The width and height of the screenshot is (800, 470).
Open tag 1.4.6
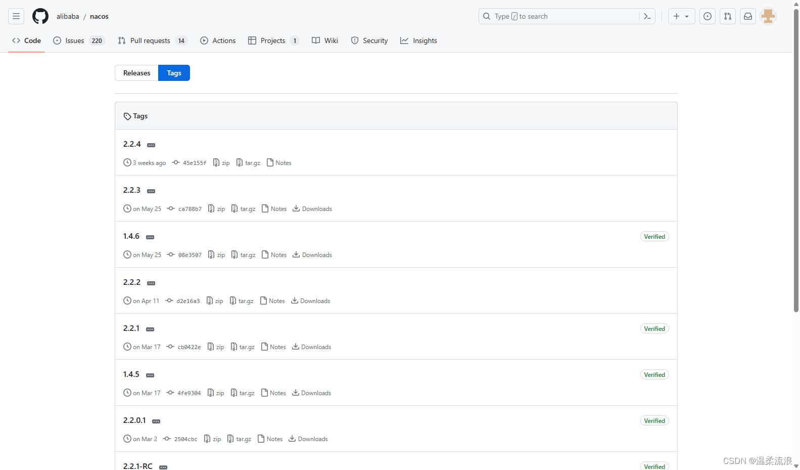(131, 236)
